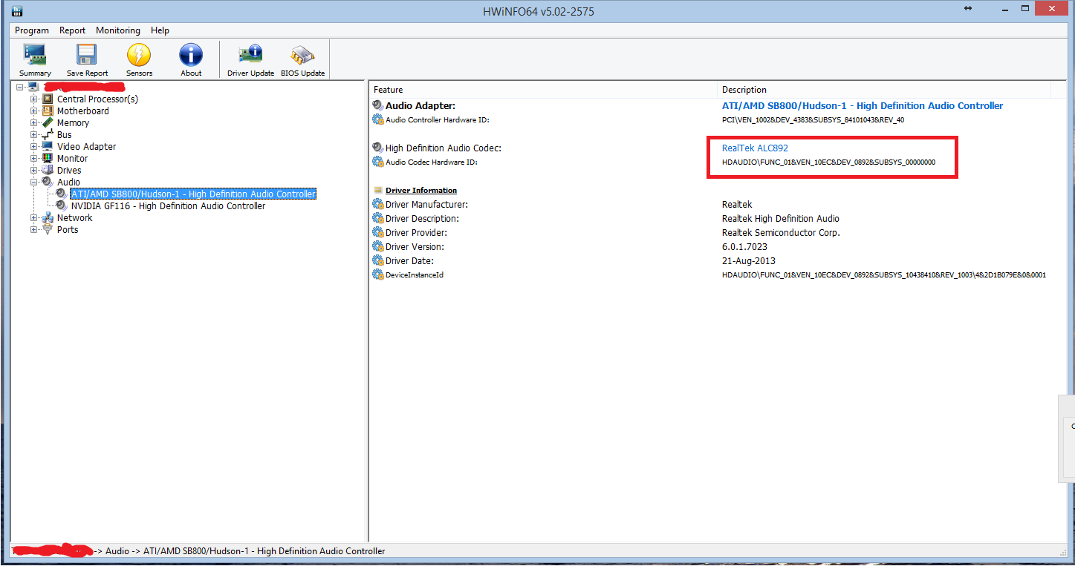Image resolution: width=1075 pixels, height=569 pixels.
Task: Click the Monitor icon in tree
Action: (48, 158)
